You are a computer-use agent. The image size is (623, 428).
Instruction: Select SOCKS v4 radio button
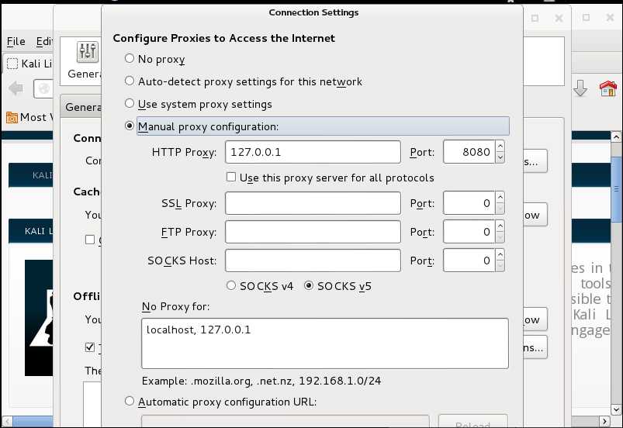point(231,286)
